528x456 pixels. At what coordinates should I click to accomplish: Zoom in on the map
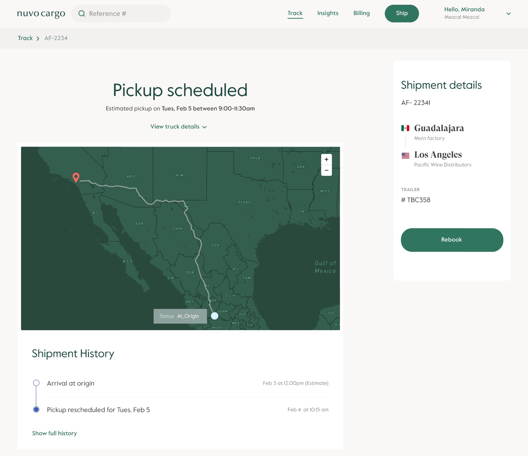(x=326, y=160)
